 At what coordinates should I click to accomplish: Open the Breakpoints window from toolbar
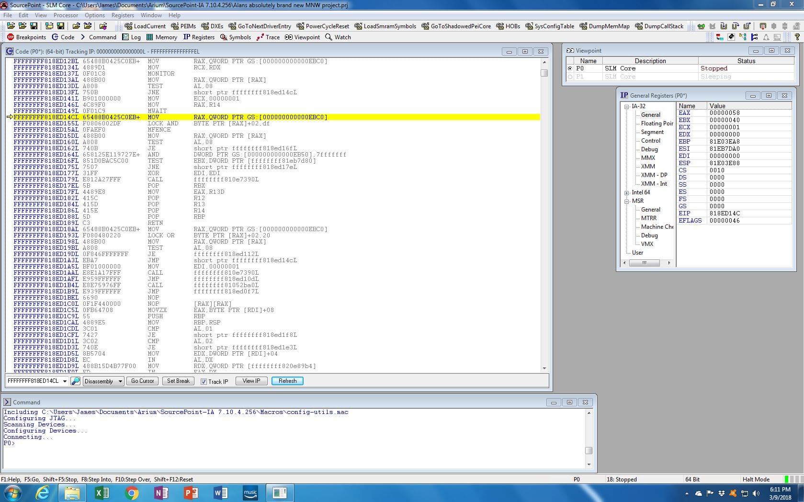point(26,37)
